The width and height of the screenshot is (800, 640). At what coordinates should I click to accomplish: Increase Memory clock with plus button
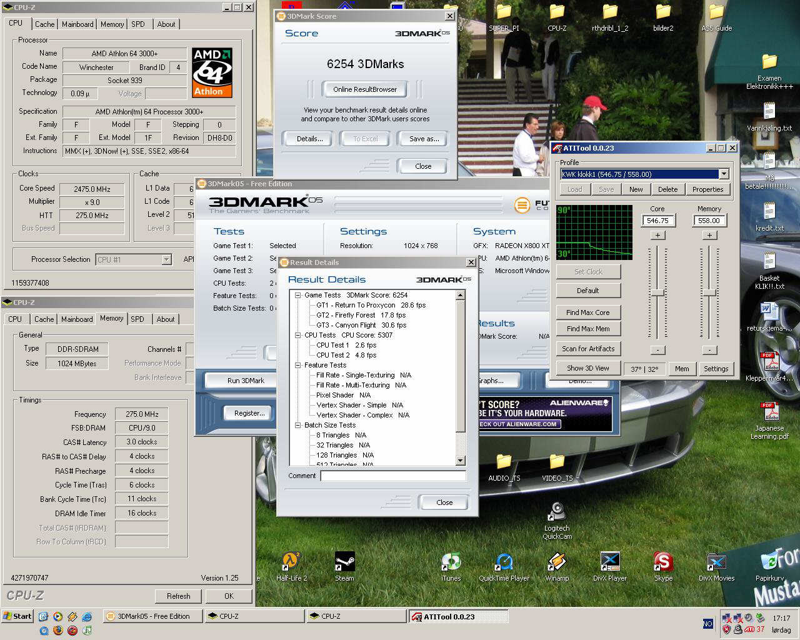(x=709, y=235)
